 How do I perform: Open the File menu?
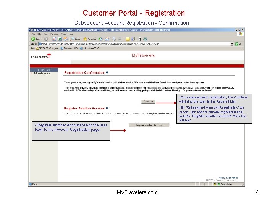coord(33,34)
